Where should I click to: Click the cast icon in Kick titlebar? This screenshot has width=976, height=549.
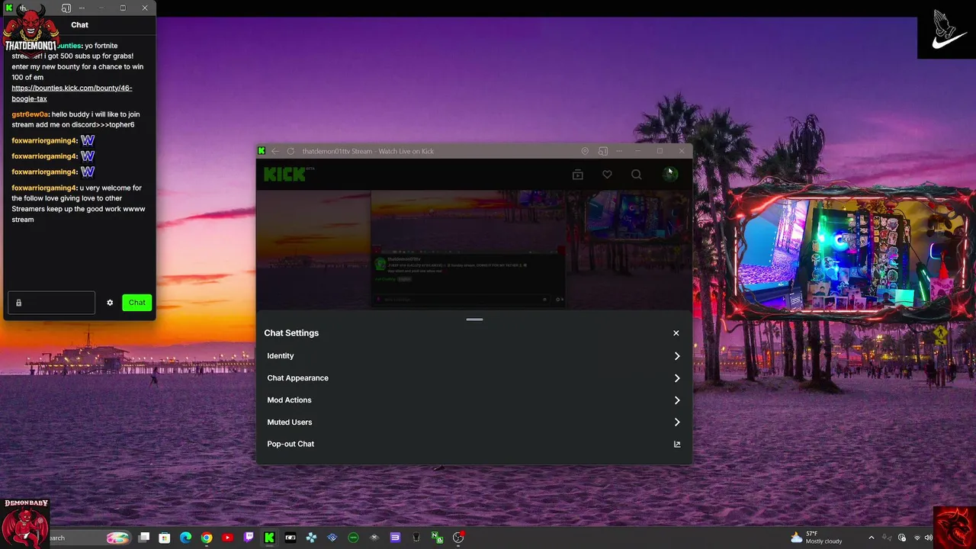click(603, 151)
